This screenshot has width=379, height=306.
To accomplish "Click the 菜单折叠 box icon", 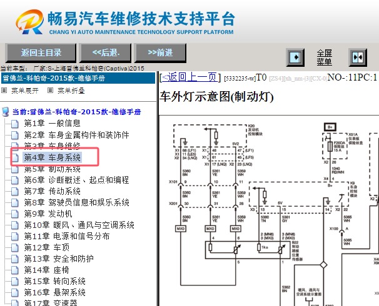I will click(x=50, y=91).
